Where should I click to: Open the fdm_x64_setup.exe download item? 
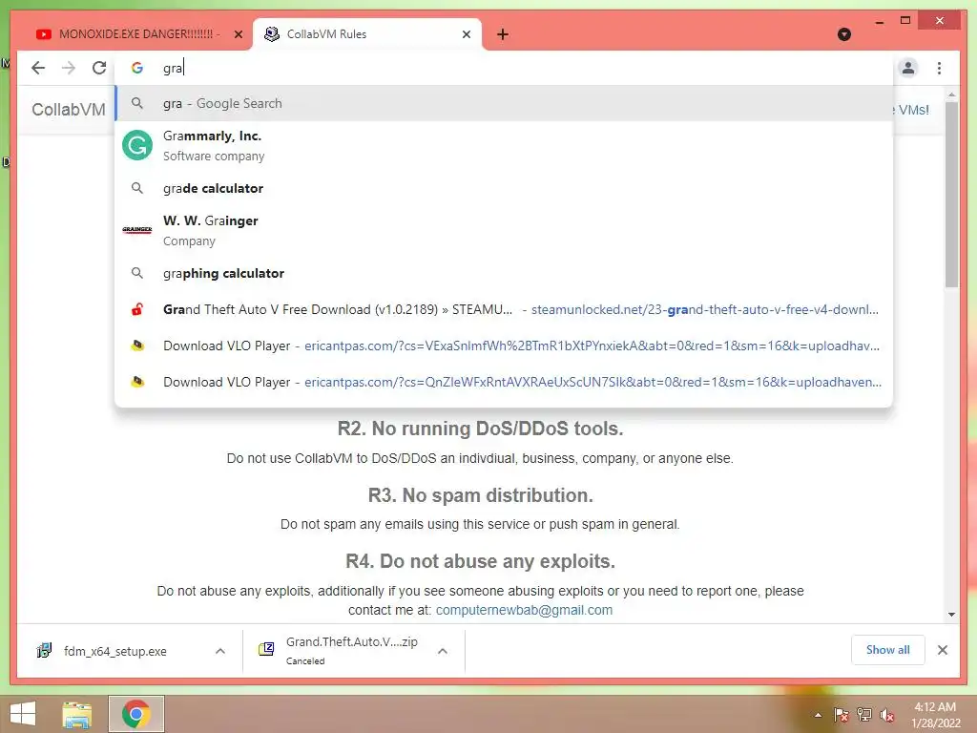tap(114, 651)
